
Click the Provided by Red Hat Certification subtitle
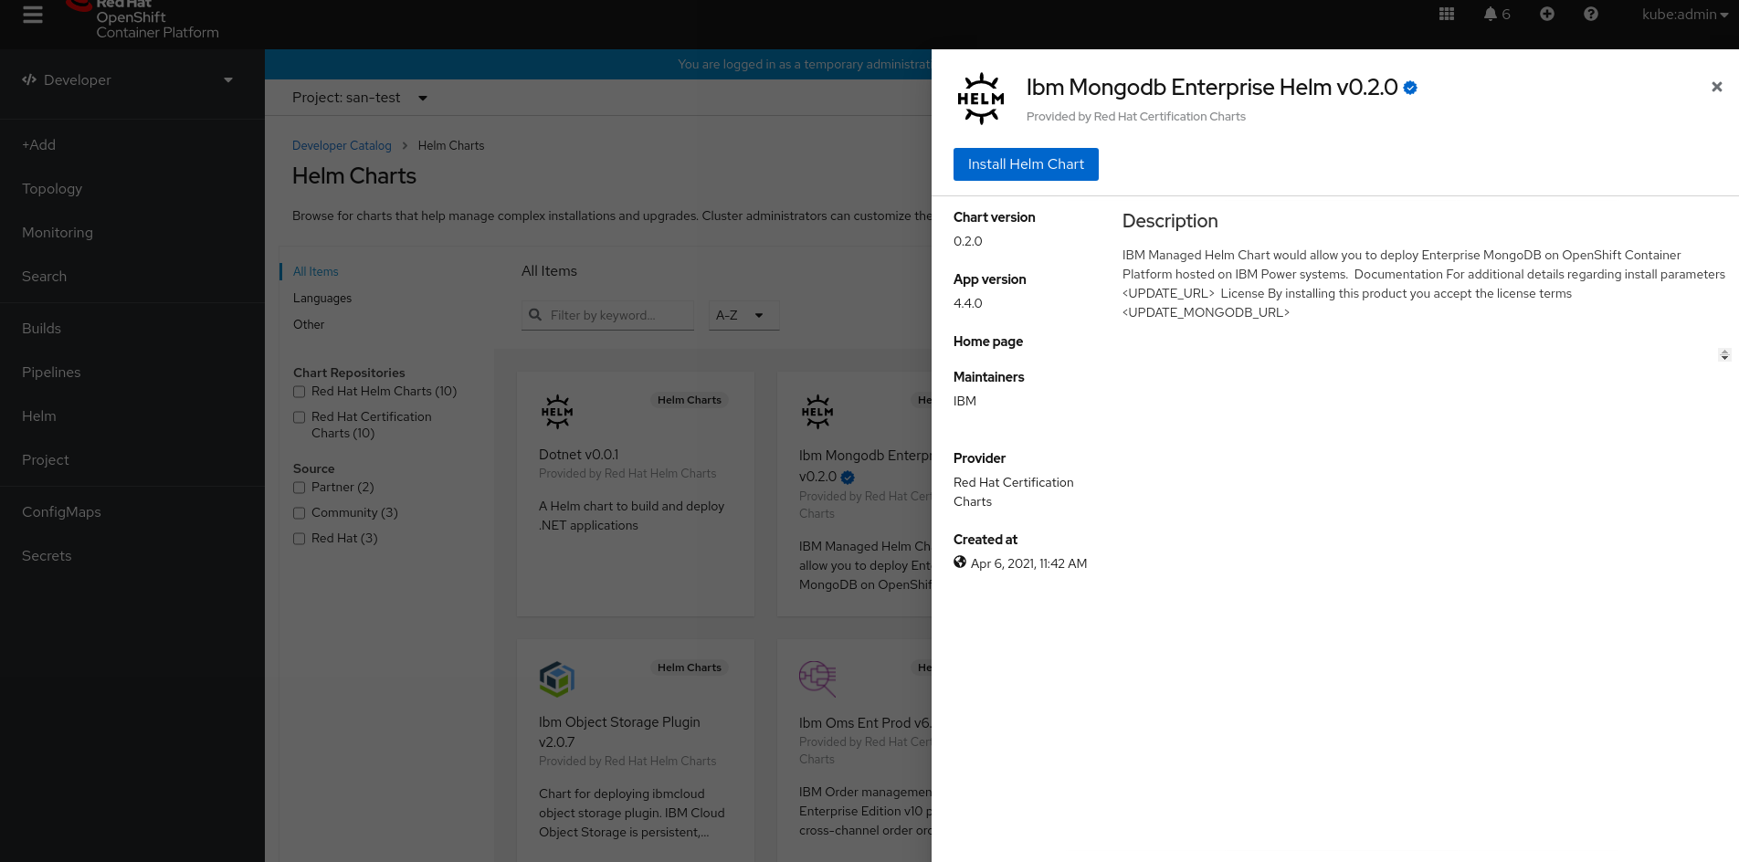[x=1136, y=117]
